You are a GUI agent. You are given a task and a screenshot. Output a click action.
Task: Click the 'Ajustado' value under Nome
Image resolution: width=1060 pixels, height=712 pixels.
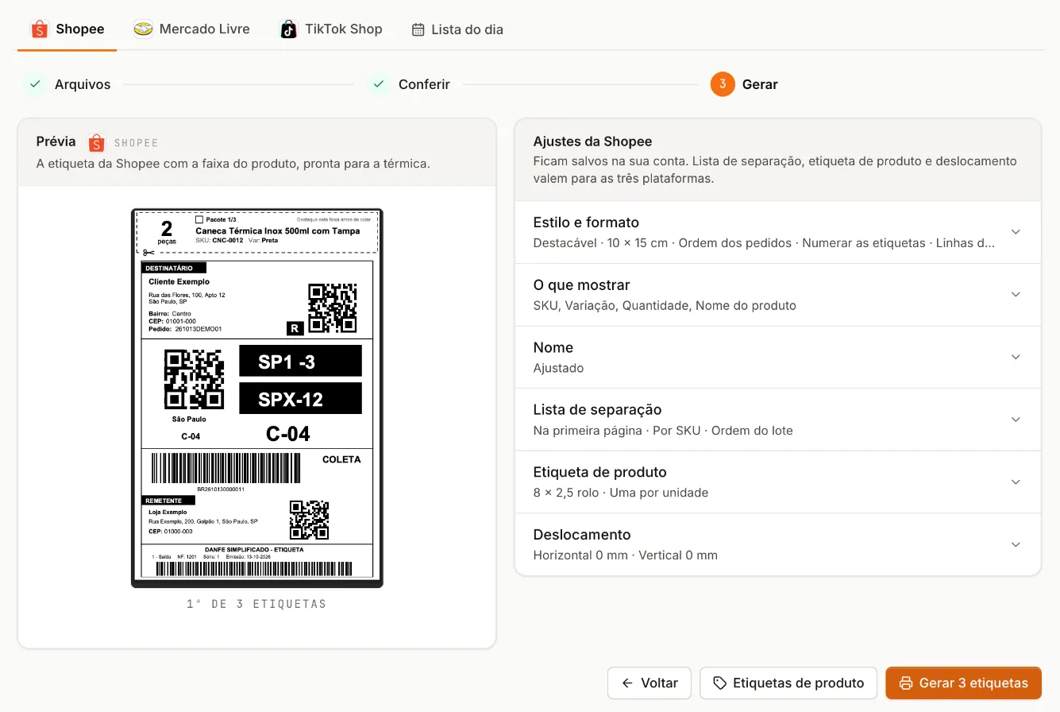click(558, 368)
